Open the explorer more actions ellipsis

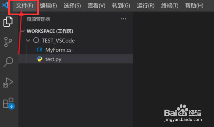click(x=123, y=19)
